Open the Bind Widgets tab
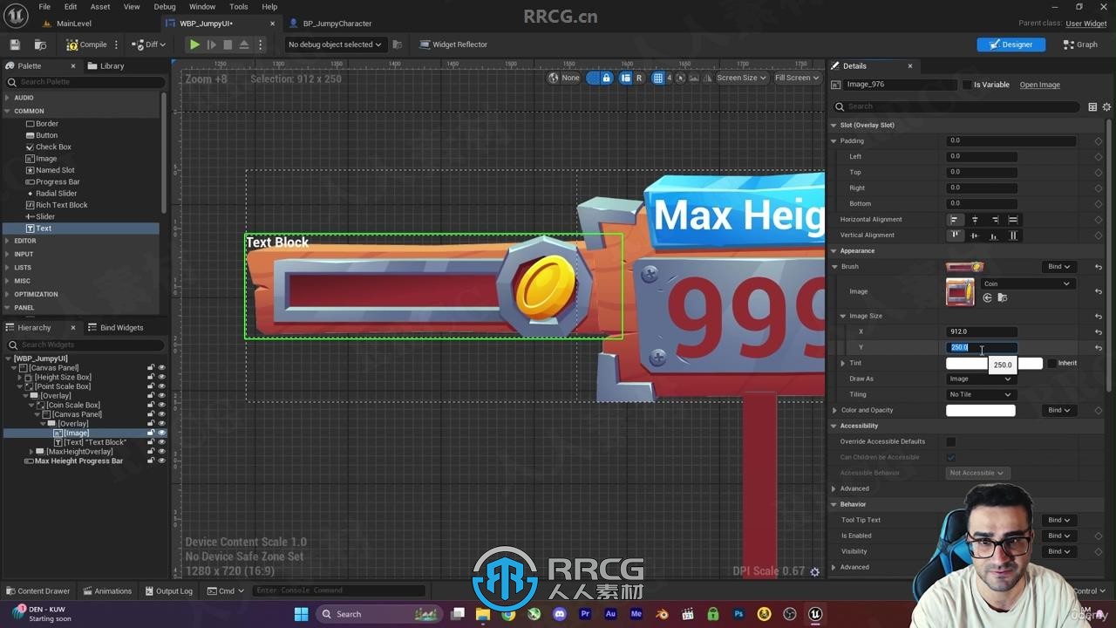 [115, 327]
